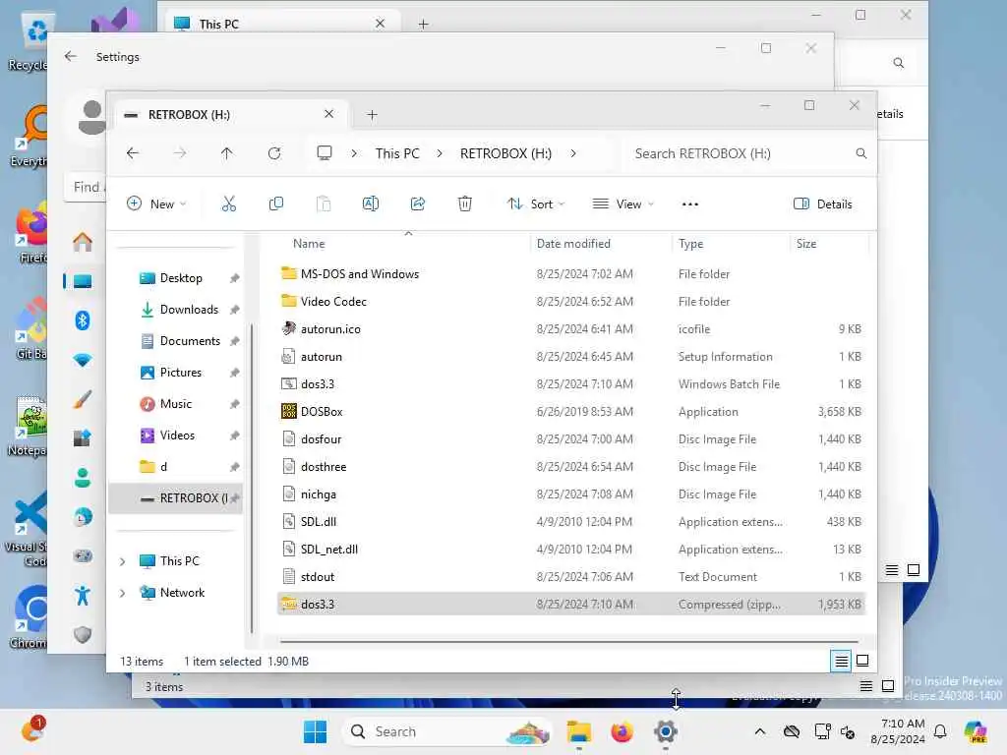Click the Copy icon in toolbar

coord(276,204)
